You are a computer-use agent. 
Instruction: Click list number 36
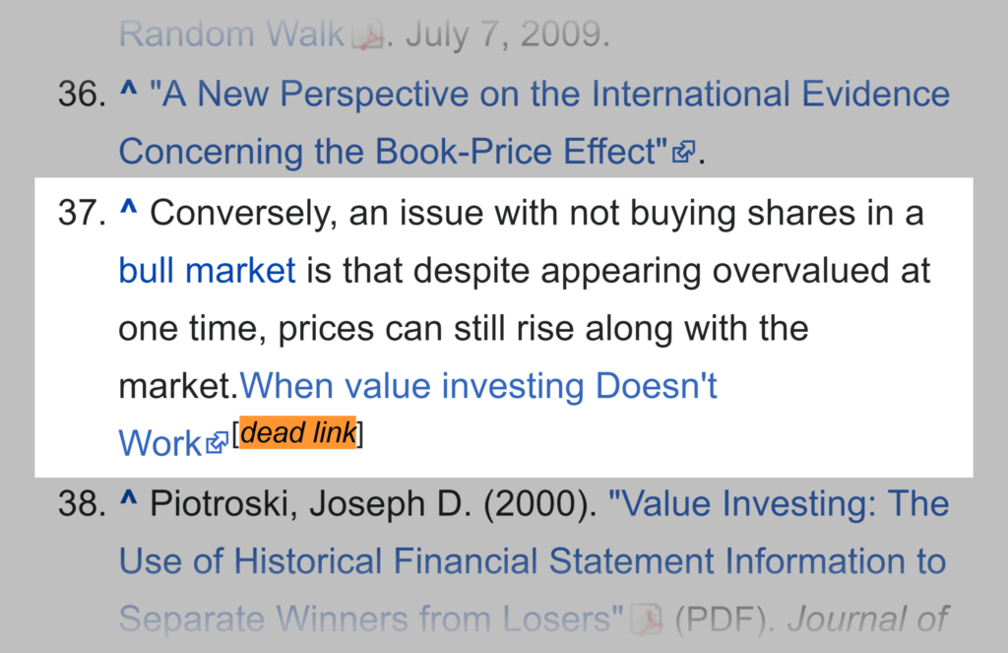tap(82, 96)
